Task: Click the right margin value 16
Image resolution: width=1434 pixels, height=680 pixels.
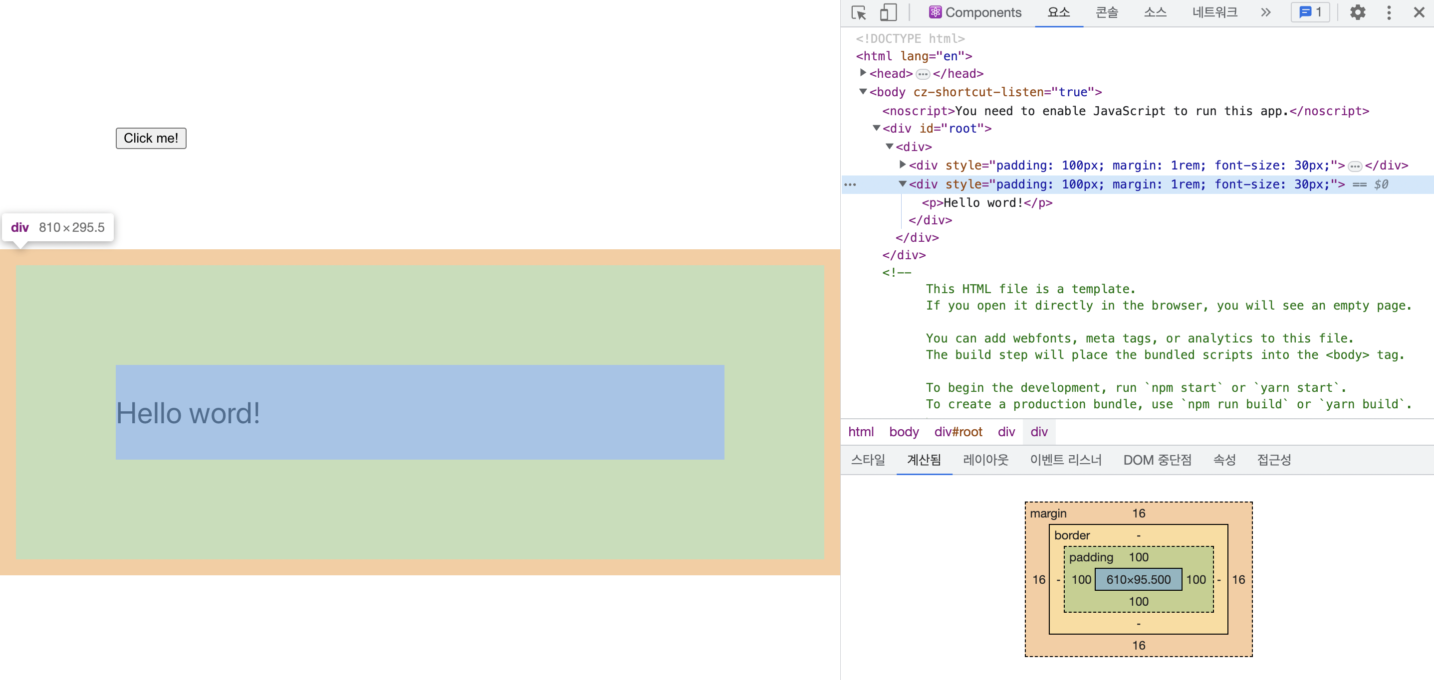Action: pos(1238,579)
